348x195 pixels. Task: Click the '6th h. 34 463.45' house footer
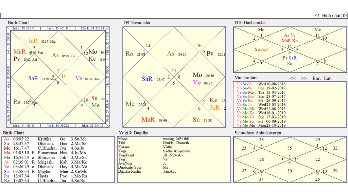23,126
